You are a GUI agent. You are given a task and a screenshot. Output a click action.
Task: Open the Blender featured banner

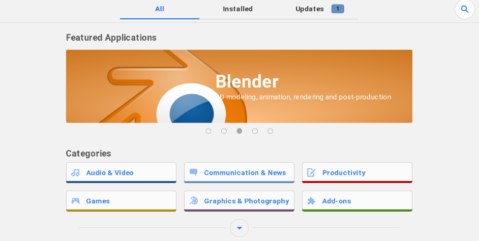[x=239, y=86]
